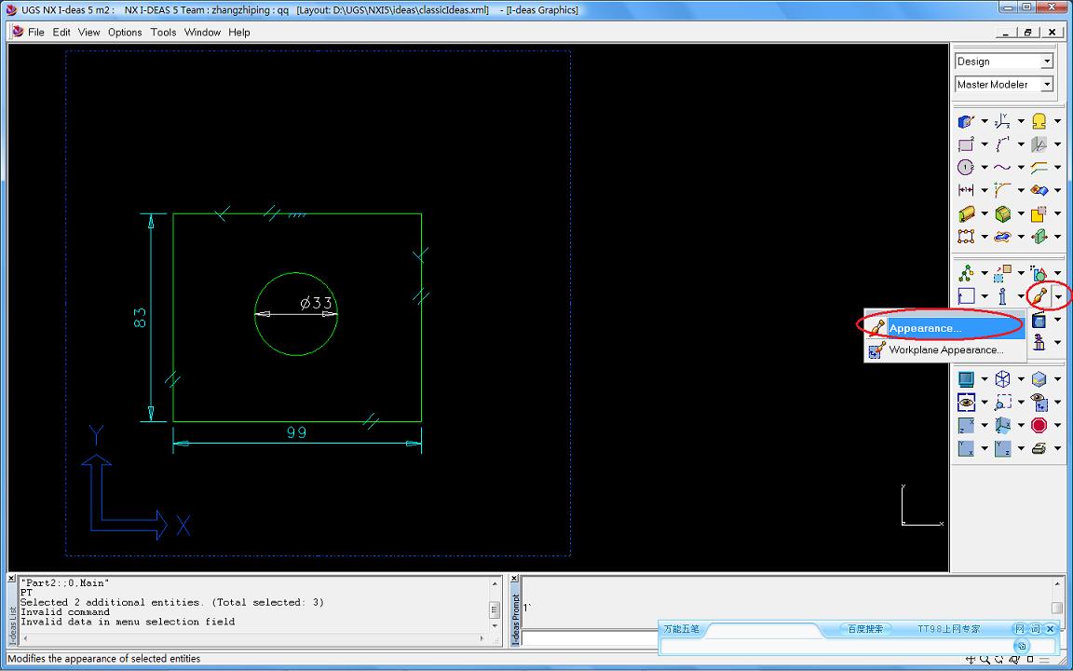Click the 词 button in the input bar
Viewport: 1073px width, 671px height.
[1035, 628]
